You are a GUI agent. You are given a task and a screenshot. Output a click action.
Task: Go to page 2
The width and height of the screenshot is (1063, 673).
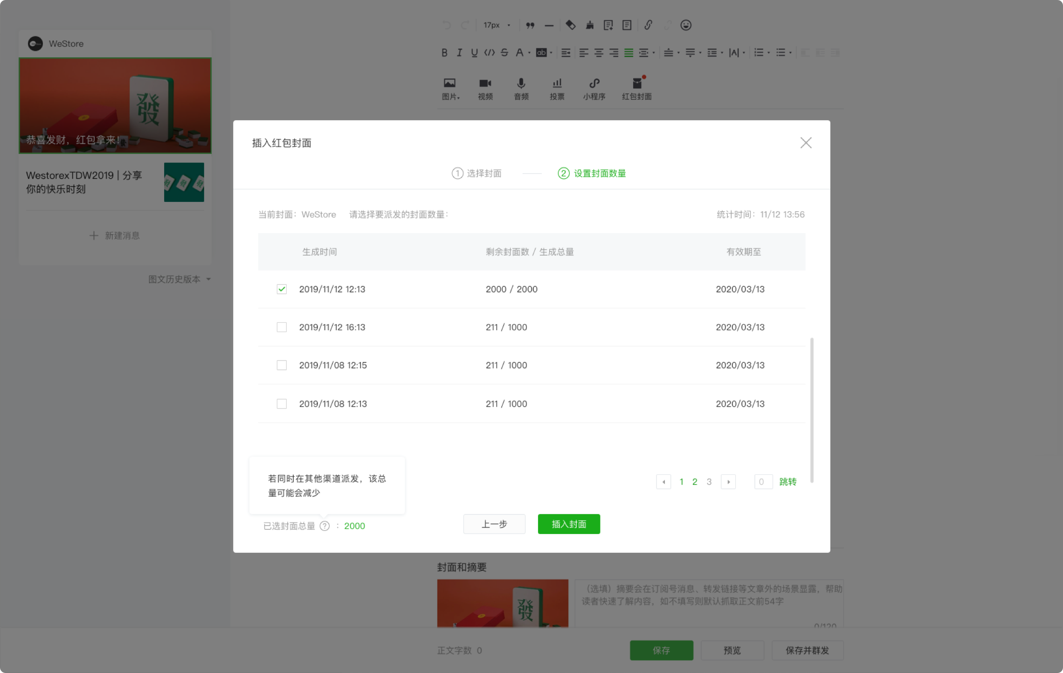(x=695, y=482)
